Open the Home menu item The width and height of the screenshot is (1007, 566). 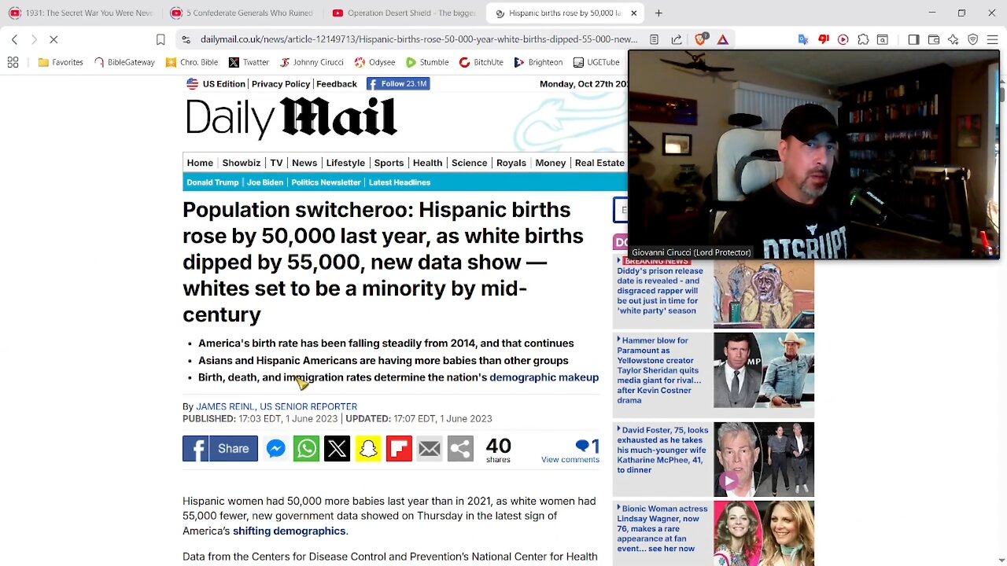pyautogui.click(x=200, y=163)
